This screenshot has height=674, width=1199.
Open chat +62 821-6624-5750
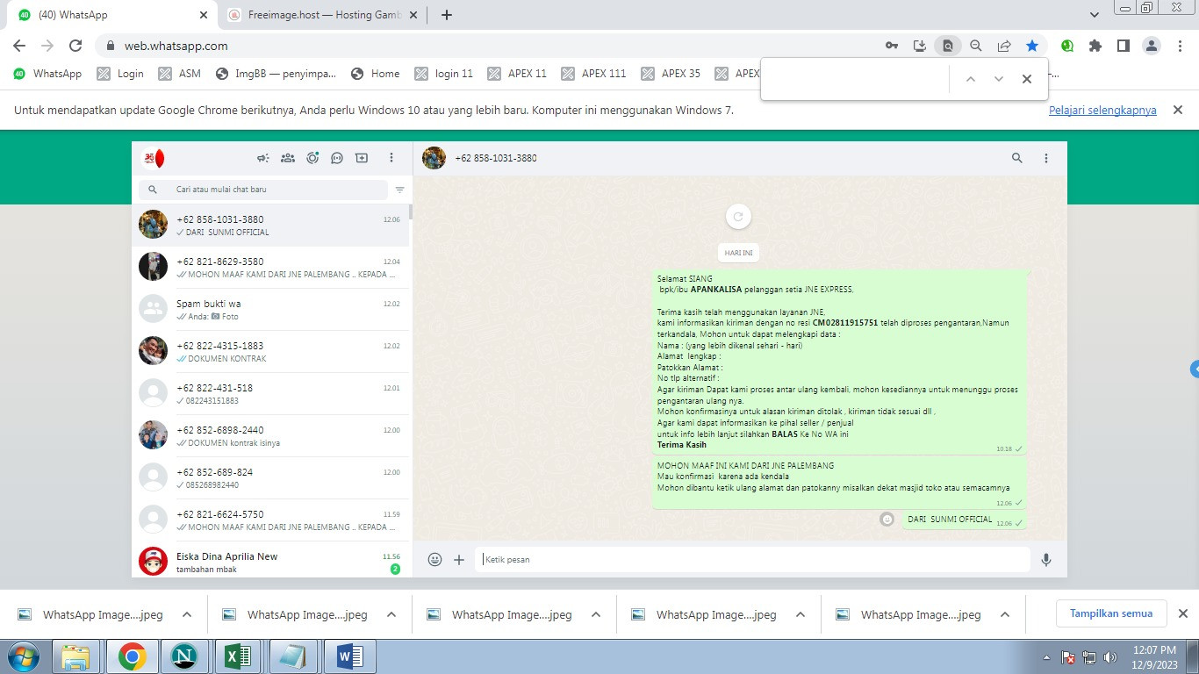click(x=270, y=520)
